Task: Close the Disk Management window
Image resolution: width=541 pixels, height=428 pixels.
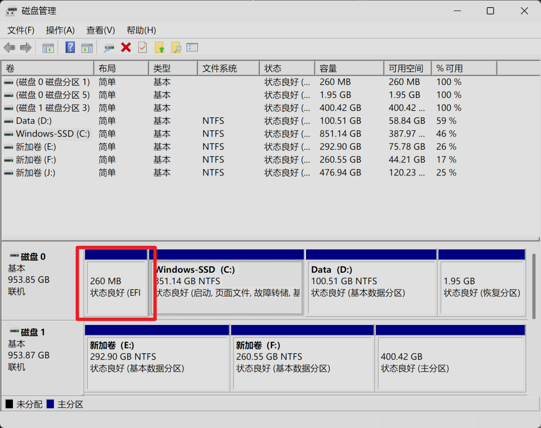Action: [524, 11]
